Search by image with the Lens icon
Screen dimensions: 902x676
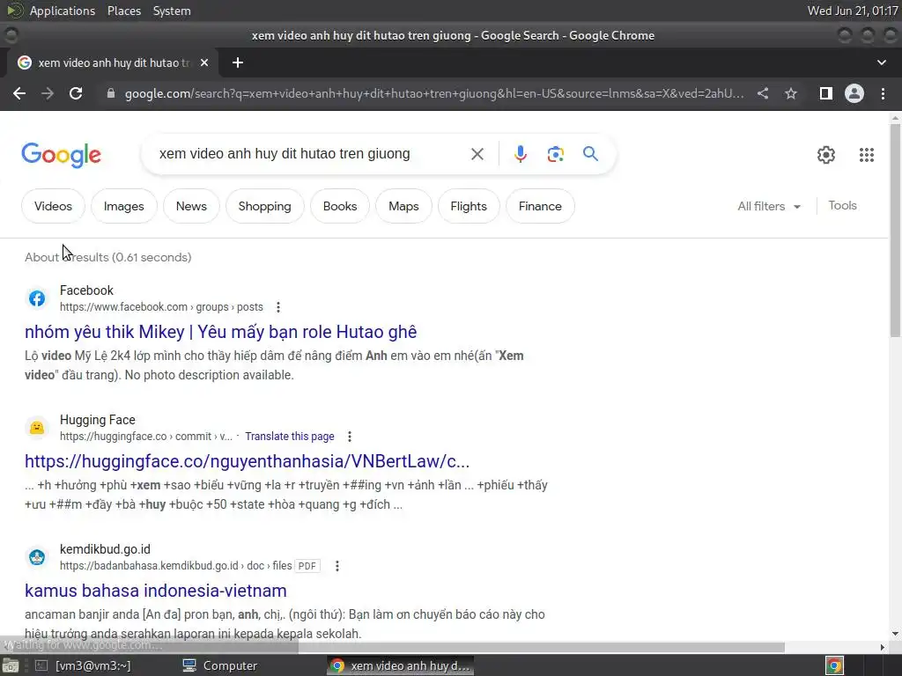(555, 154)
